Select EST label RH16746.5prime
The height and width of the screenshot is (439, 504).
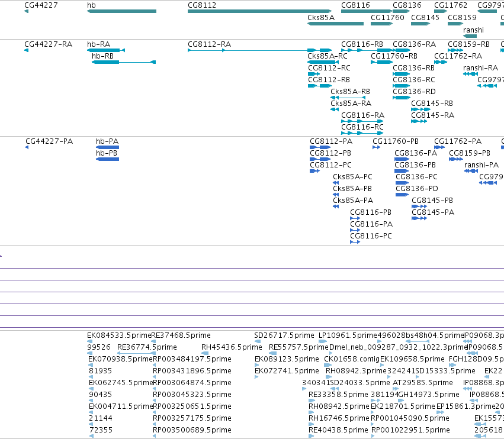pyautogui.click(x=339, y=418)
